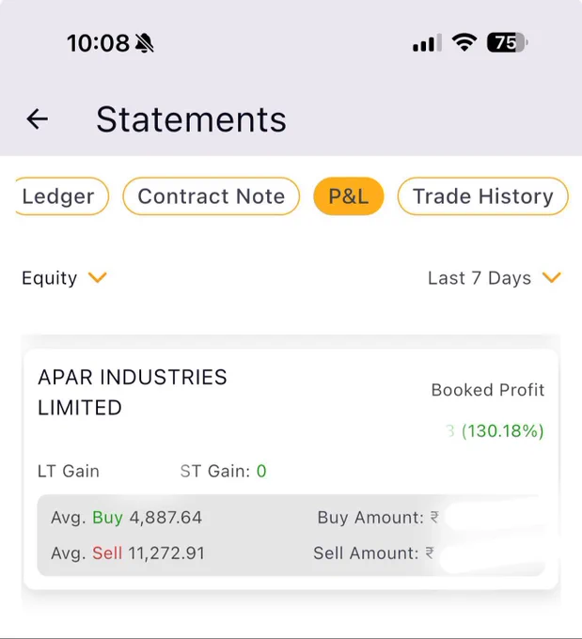Open the APAR INDUSTRIES LIMITED card

click(291, 469)
